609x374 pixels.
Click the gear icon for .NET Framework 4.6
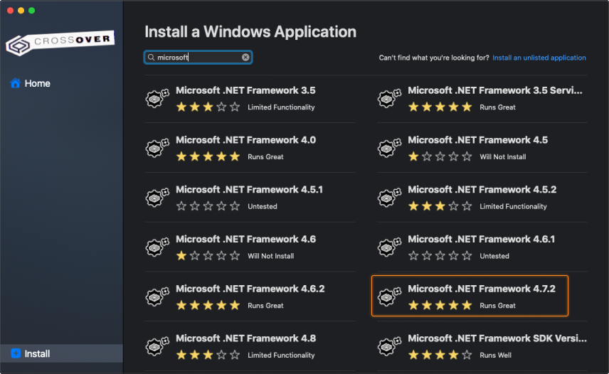point(157,247)
